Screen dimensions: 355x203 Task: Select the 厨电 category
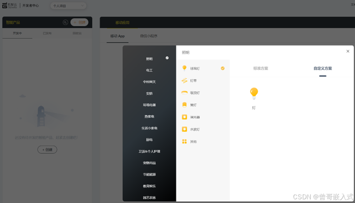coord(149,140)
